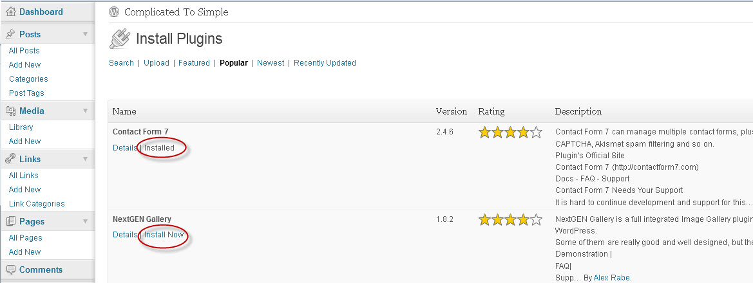Open the Alex Rabe author link

coord(611,277)
